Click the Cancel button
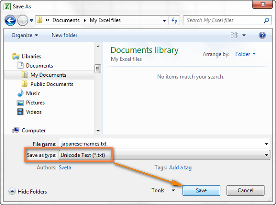276x205 pixels. tap(245, 190)
